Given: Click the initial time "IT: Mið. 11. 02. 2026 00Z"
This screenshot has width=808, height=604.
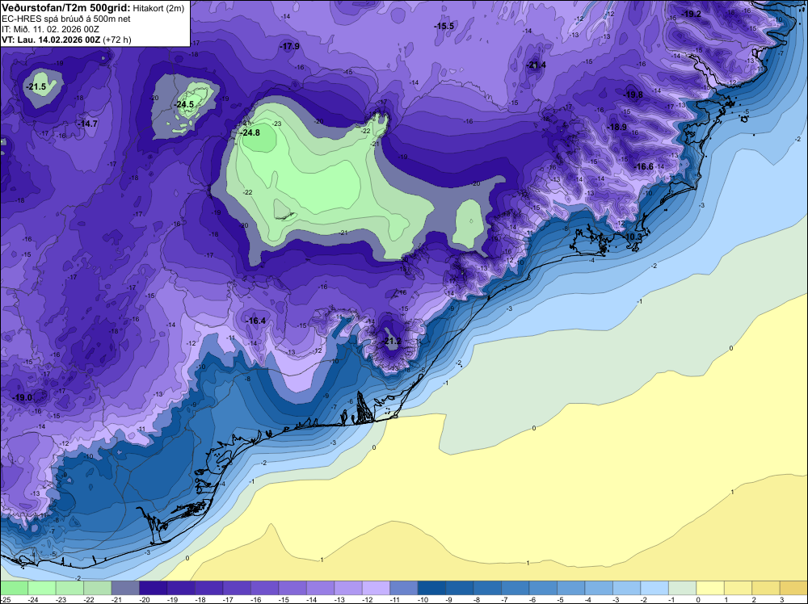Looking at the screenshot, I should [x=50, y=29].
